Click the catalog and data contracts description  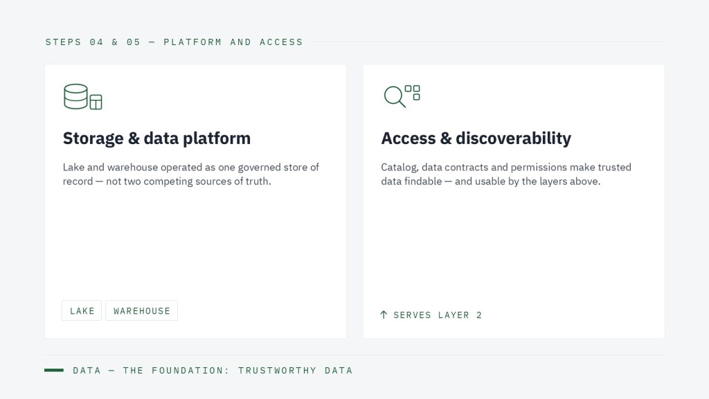(506, 174)
